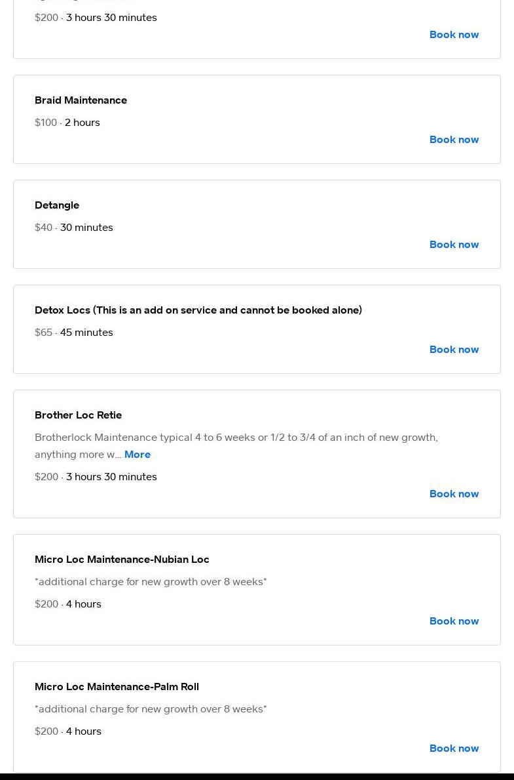Select Micro Loc Maintenance-Nubian Loc title
514x780 pixels.
click(122, 559)
